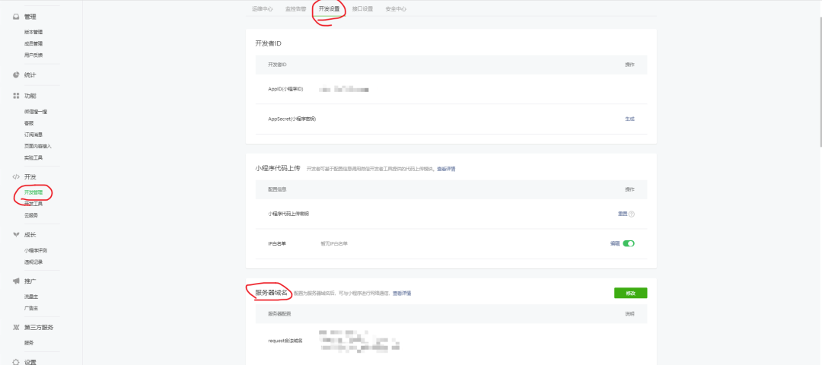The image size is (822, 365).
Task: Open 用户反馈 in the sidebar
Action: click(33, 55)
